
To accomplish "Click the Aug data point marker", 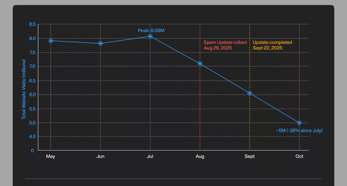I will pyautogui.click(x=200, y=64).
